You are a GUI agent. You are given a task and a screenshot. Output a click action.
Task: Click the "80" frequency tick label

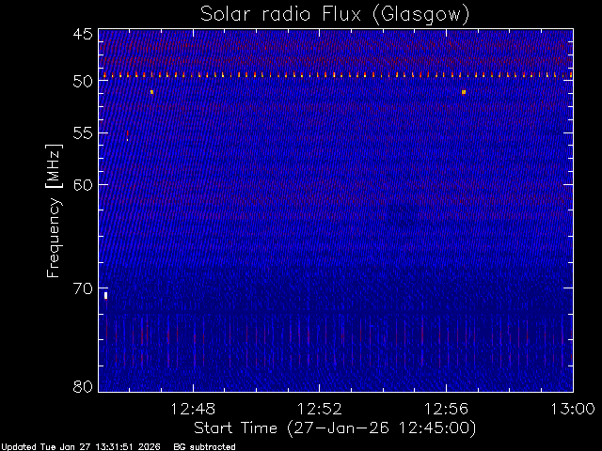point(83,386)
